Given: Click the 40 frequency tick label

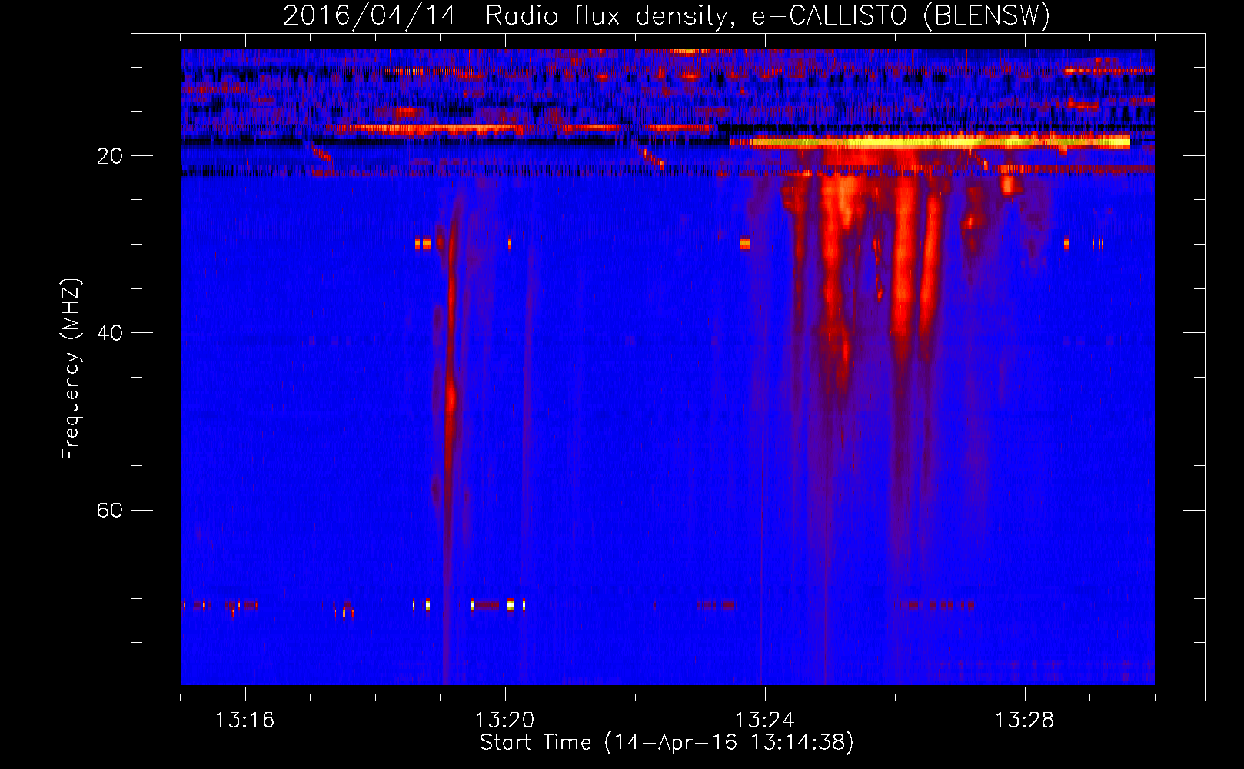Looking at the screenshot, I should pos(110,333).
